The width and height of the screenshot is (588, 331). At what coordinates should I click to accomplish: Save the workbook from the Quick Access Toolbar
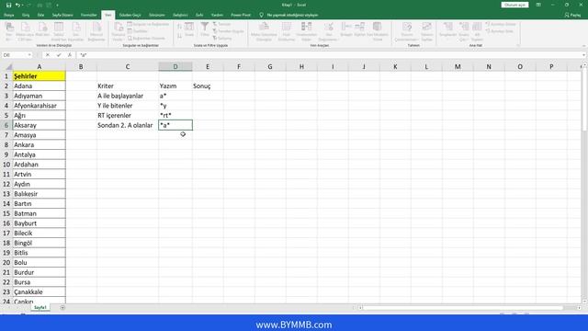[8, 5]
